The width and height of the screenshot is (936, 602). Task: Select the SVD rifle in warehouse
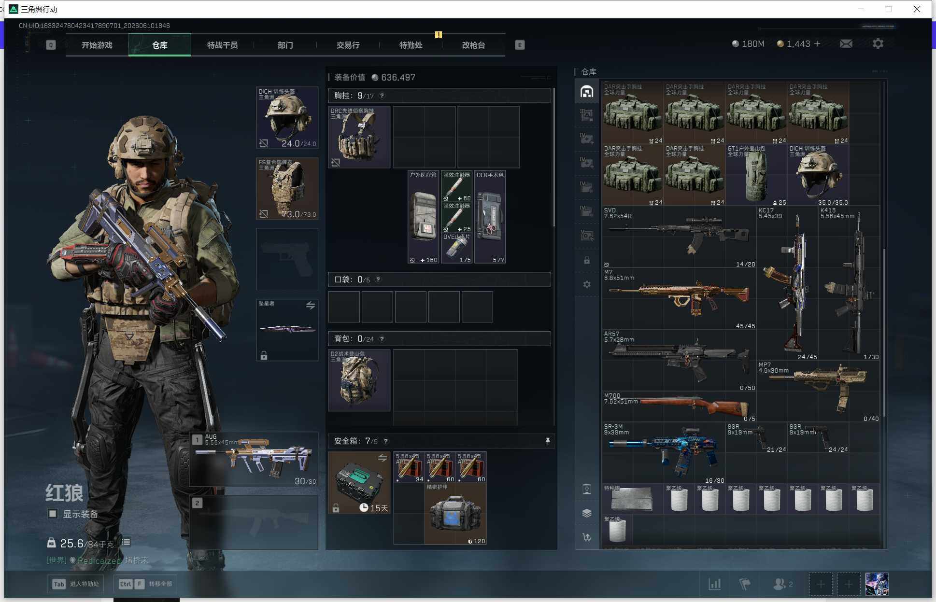click(679, 237)
